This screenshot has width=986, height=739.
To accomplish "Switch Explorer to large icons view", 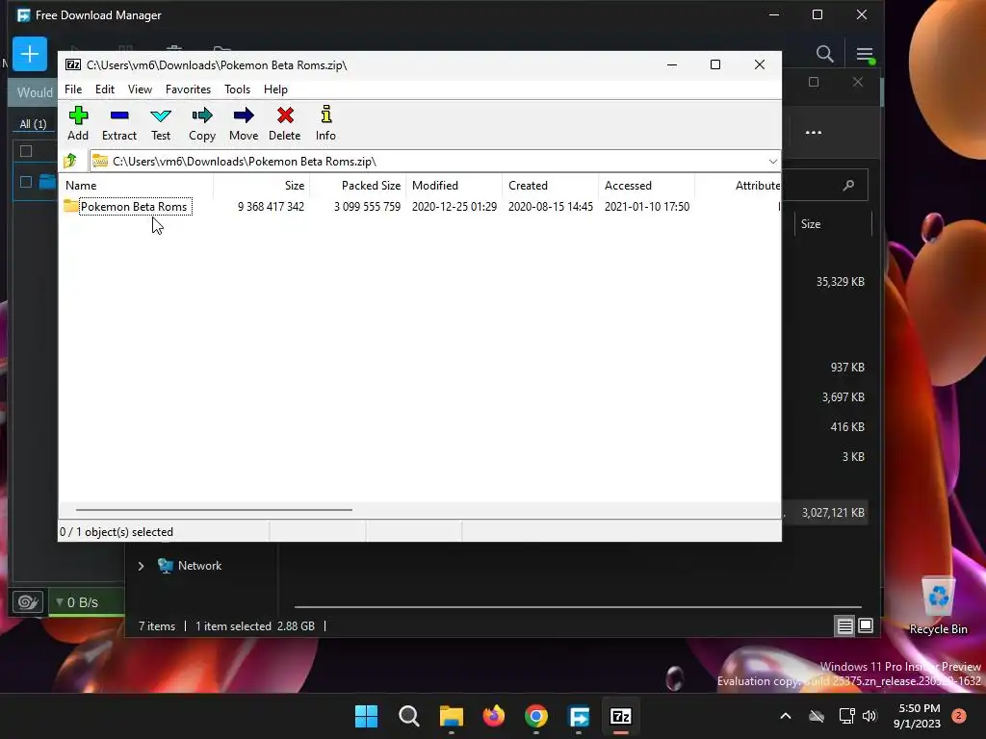I will 866,625.
